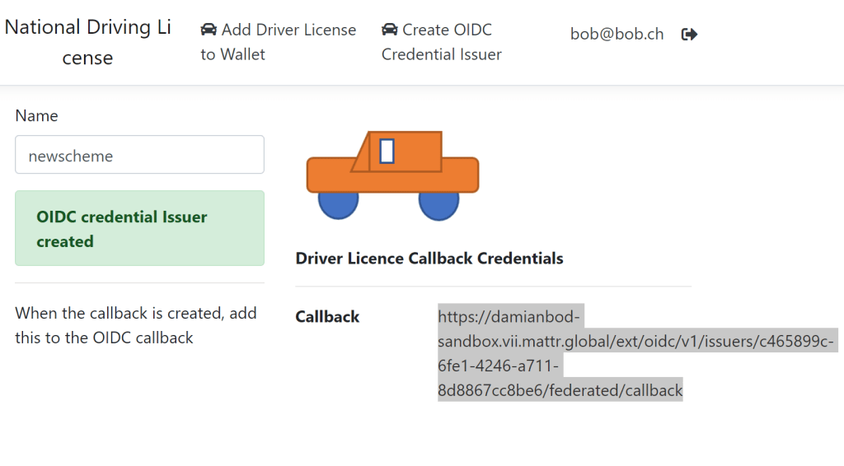Open the National Driving License home link

click(87, 42)
